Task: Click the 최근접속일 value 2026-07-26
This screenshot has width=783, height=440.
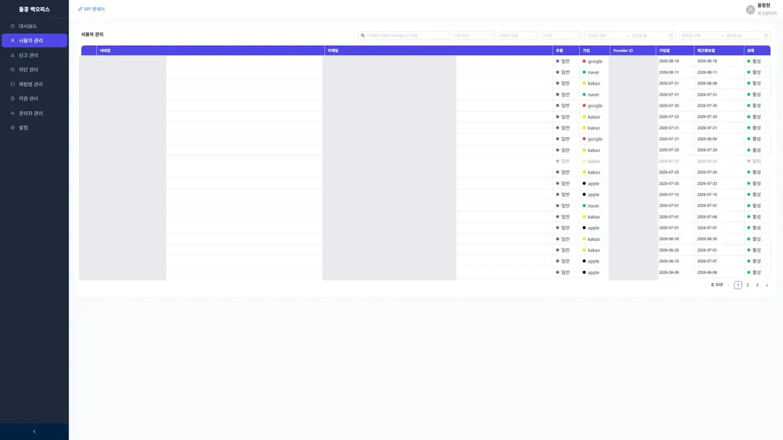Action: tap(707, 117)
